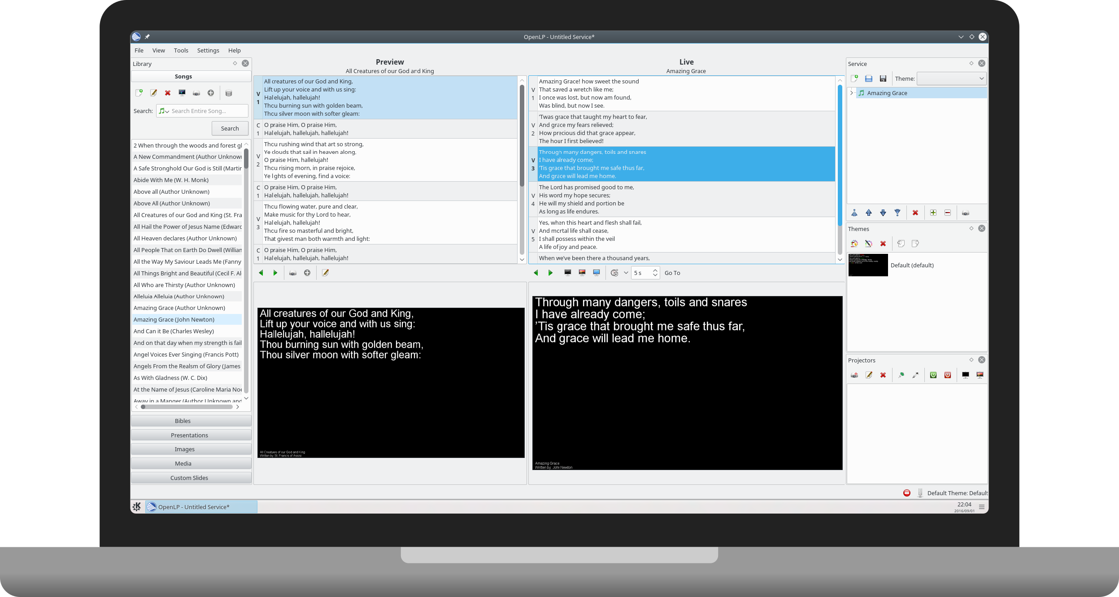The image size is (1119, 597).
Task: Toggle blank to theme in Live toolbar
Action: pyautogui.click(x=582, y=273)
